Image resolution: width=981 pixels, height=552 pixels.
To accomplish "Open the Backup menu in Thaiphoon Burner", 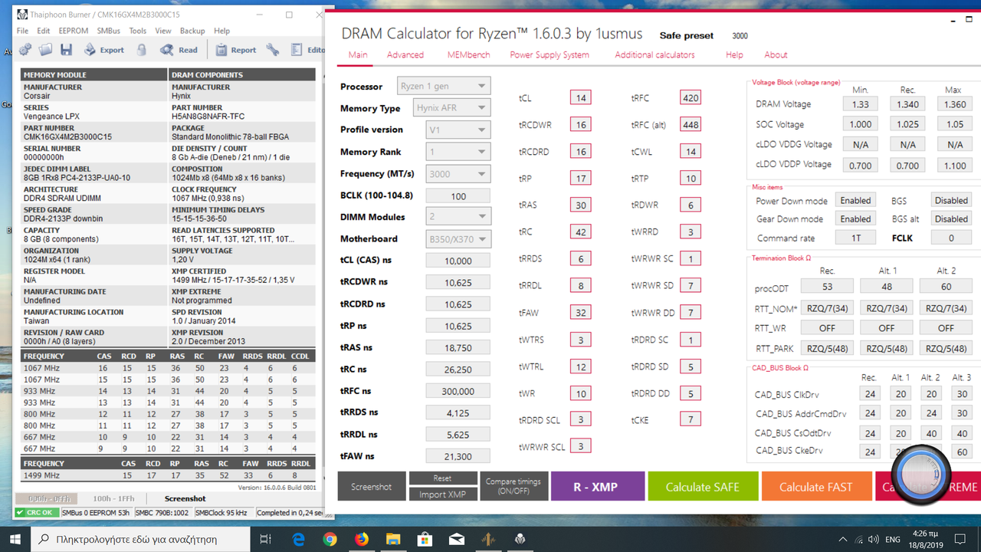I will [x=192, y=31].
